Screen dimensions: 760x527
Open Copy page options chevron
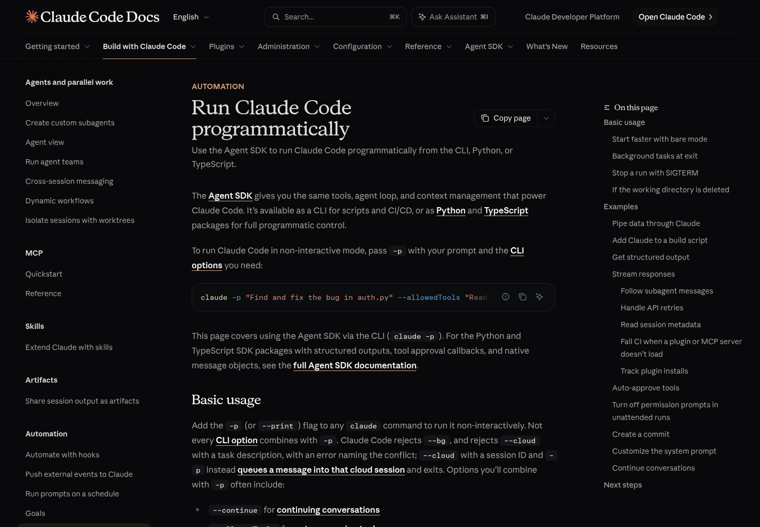546,118
